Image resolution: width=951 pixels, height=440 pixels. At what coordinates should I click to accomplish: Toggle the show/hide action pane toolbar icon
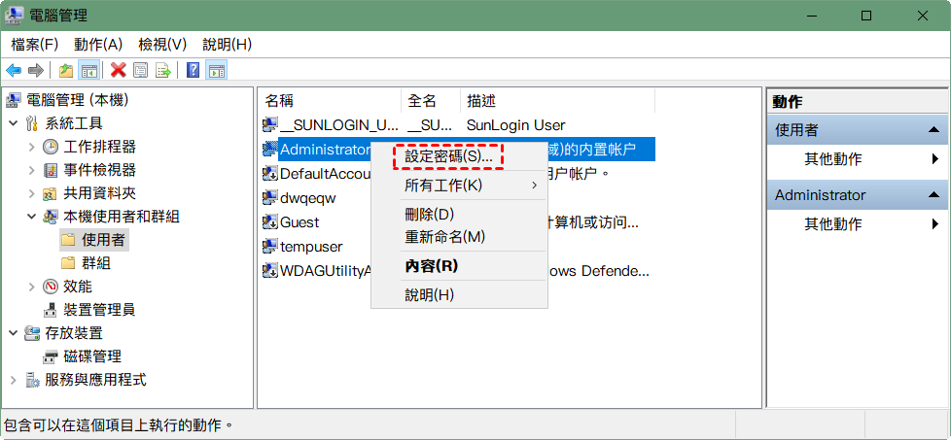click(217, 71)
